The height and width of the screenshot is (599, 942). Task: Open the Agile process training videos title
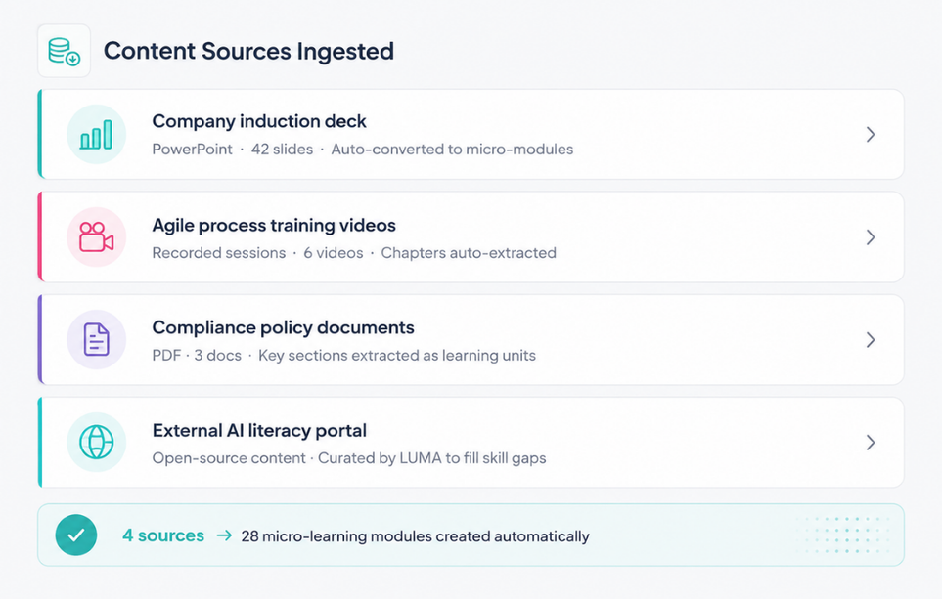(x=274, y=225)
